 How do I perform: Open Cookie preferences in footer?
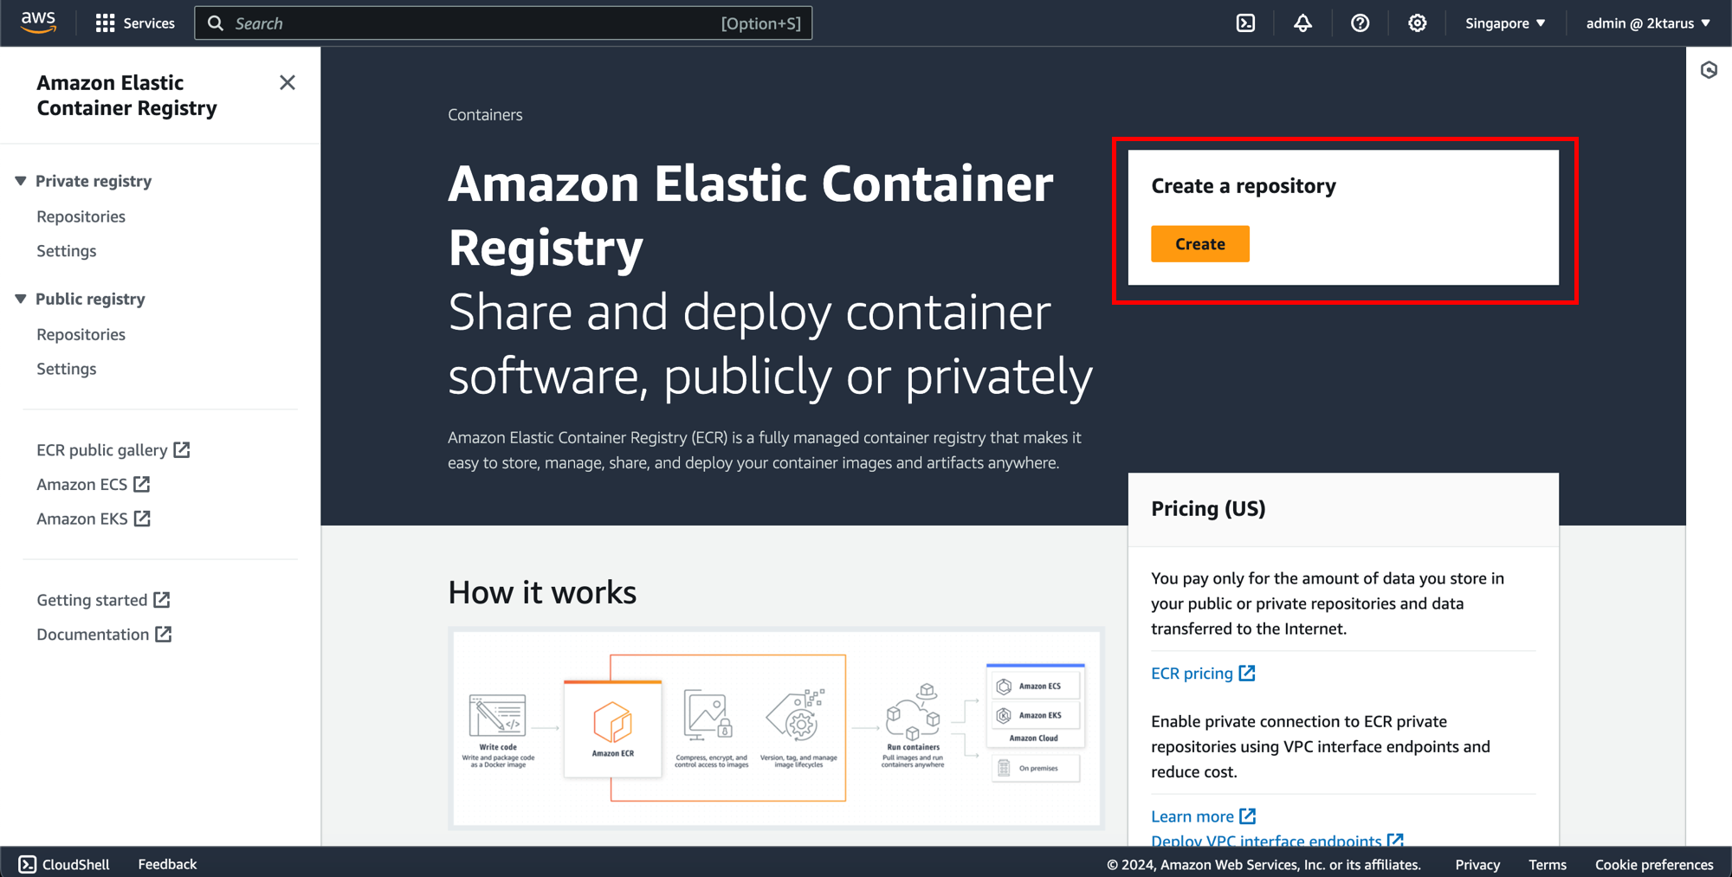[1654, 865]
